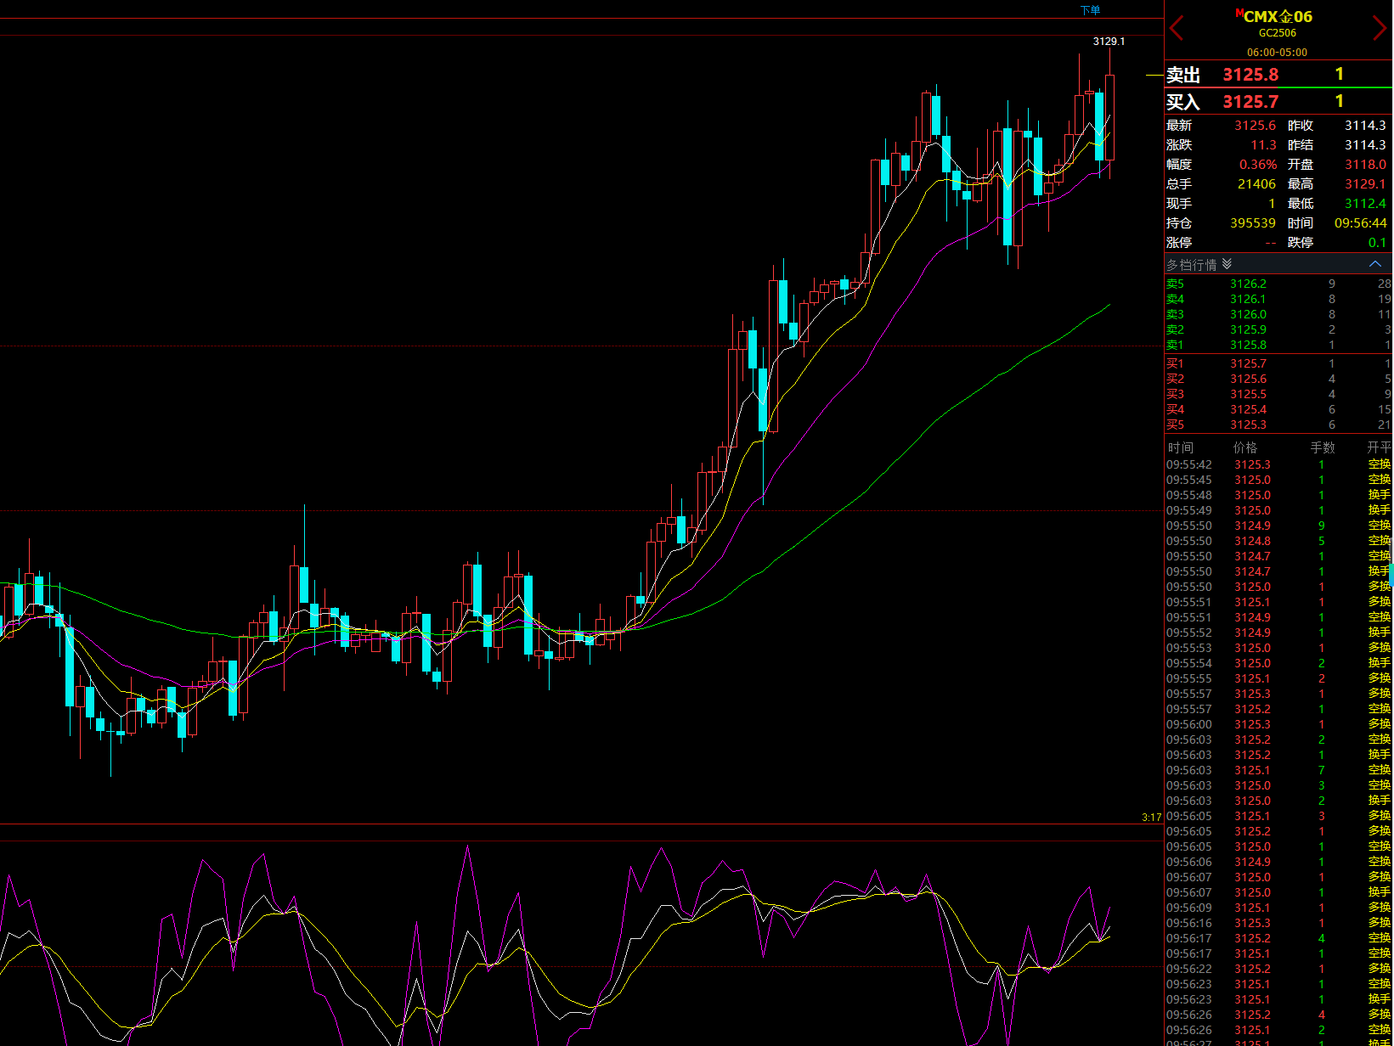Select the 时间 value 09:56:44
Image resolution: width=1394 pixels, height=1046 pixels.
pos(1360,223)
